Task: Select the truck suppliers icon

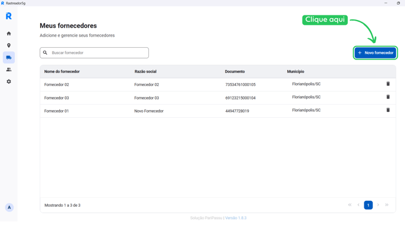Action: pos(9,57)
